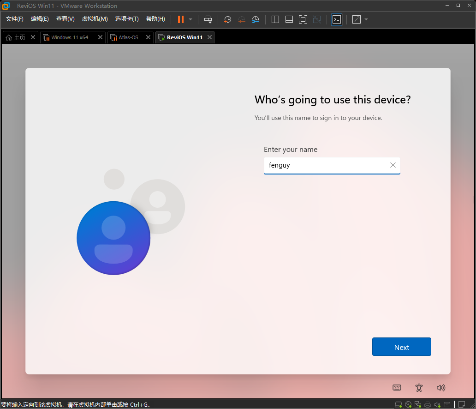Open the 虚拟机(M) menu
Viewport: 476px width, 409px height.
click(95, 19)
